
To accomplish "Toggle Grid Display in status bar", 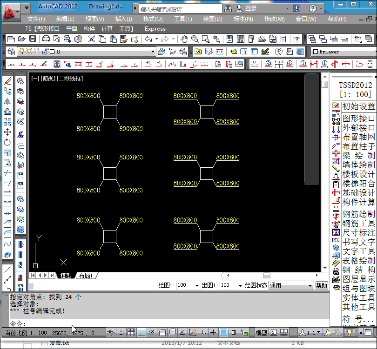I will (x=131, y=332).
